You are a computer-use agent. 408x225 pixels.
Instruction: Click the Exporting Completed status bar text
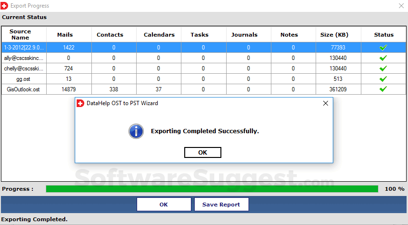pos(34,219)
